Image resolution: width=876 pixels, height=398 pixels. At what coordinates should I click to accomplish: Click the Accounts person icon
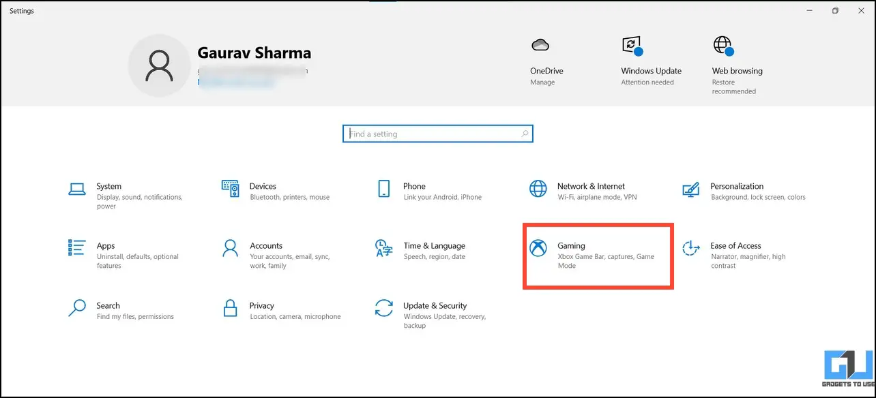tap(231, 248)
